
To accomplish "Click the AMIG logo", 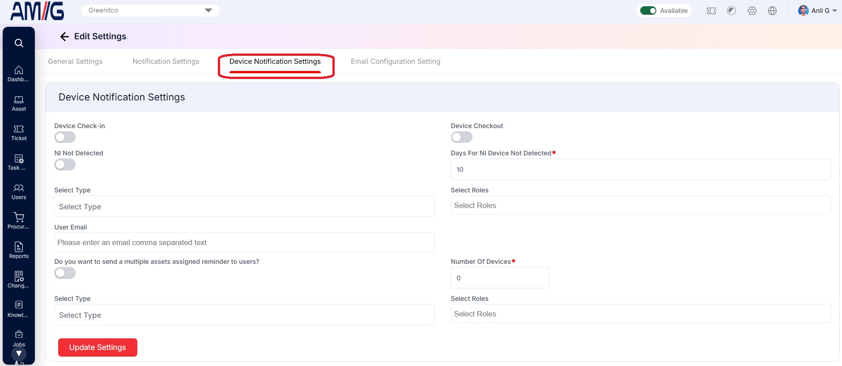I will point(37,11).
